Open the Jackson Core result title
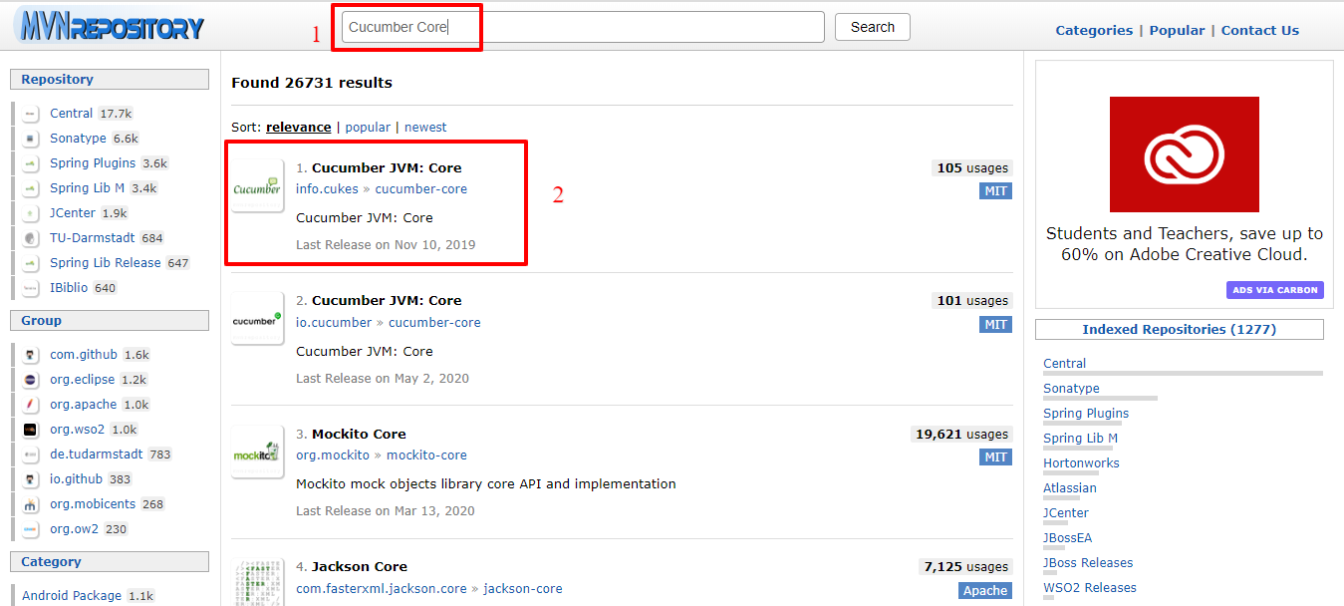Image resolution: width=1344 pixels, height=606 pixels. click(x=360, y=566)
